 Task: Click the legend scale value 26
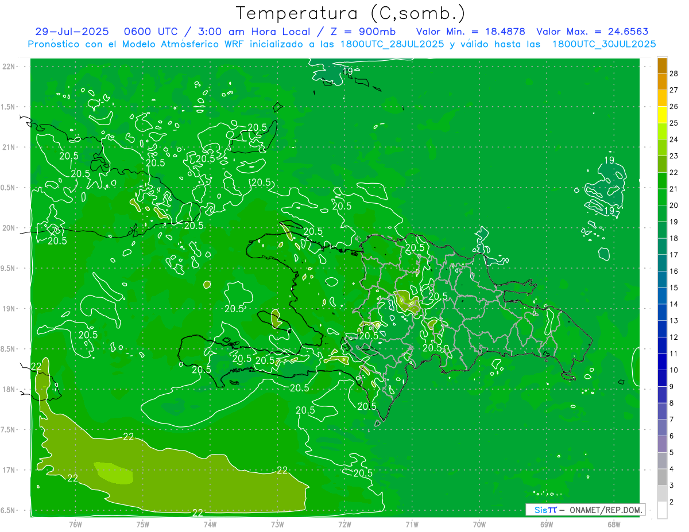[674, 106]
